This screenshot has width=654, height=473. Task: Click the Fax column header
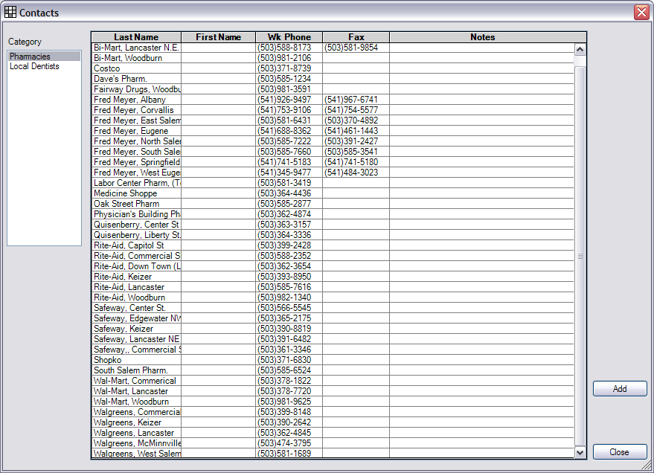click(356, 37)
